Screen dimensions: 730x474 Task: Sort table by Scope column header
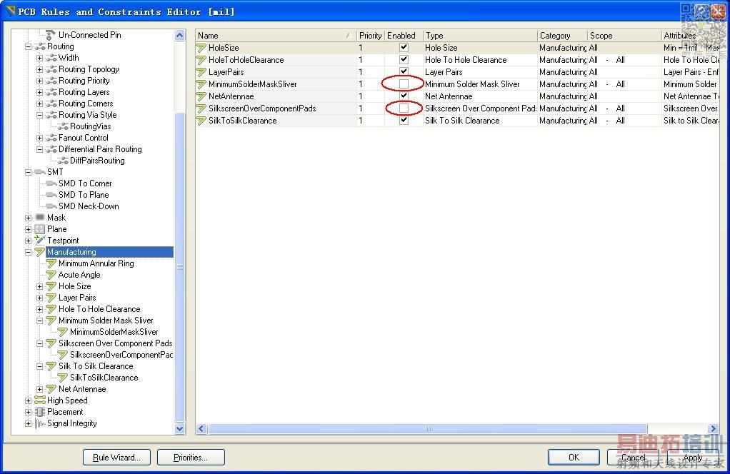click(x=624, y=36)
